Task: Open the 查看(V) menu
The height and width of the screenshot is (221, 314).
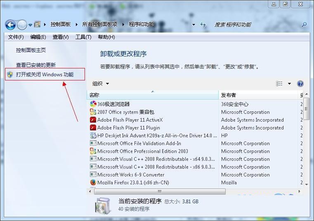Action: click(61, 37)
